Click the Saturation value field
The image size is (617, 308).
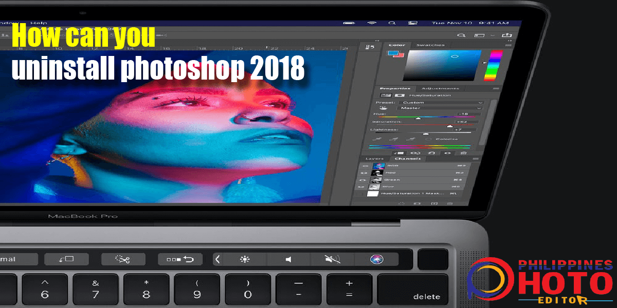[466, 122]
